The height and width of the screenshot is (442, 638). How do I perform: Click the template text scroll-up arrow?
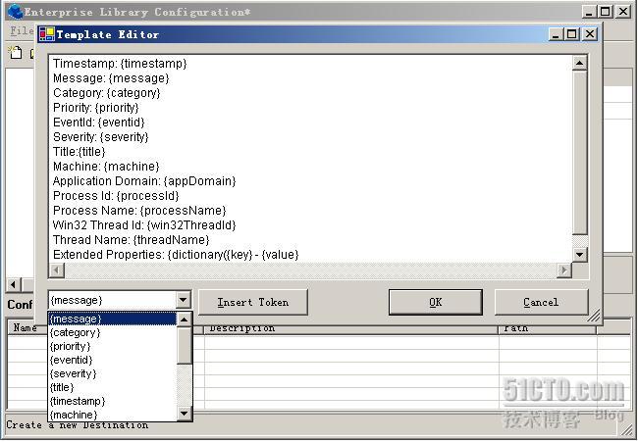click(x=579, y=63)
